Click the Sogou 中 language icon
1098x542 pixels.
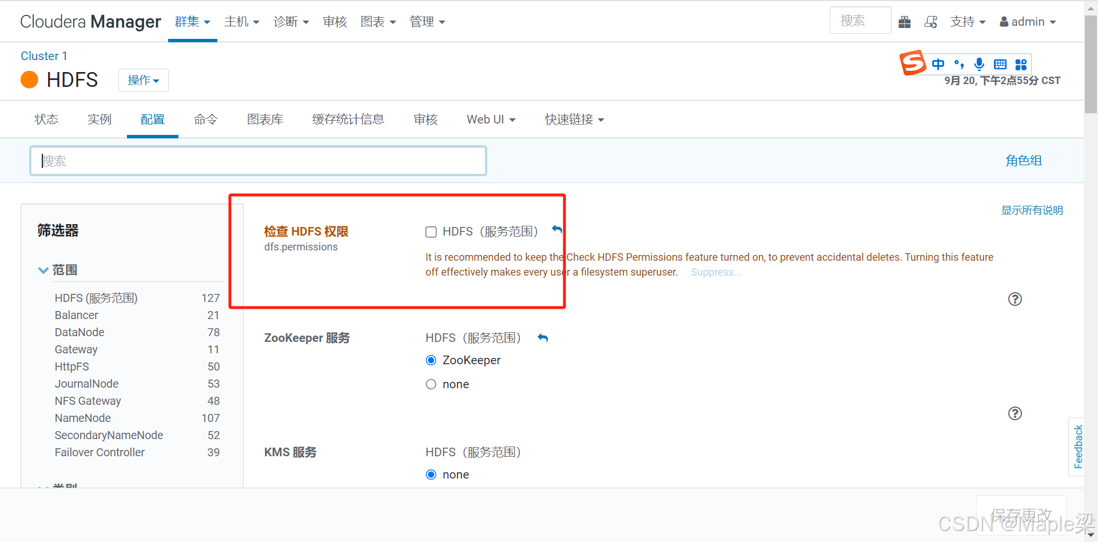938,64
